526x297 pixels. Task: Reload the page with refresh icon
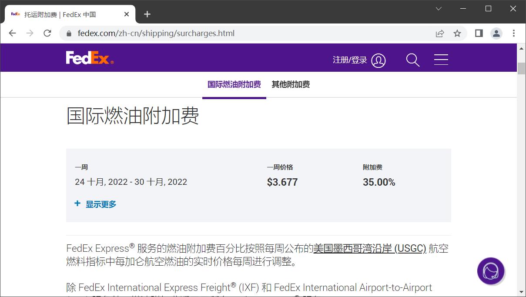coord(47,33)
